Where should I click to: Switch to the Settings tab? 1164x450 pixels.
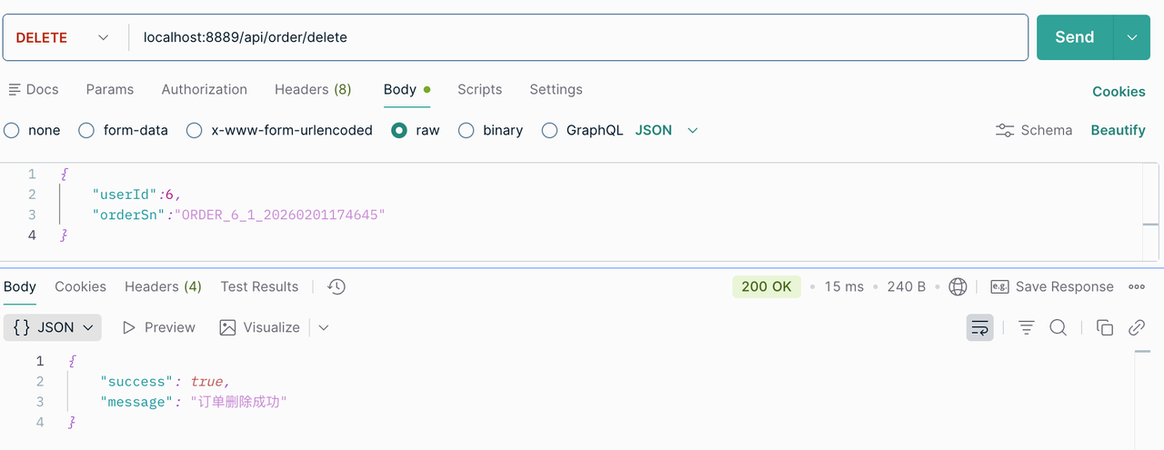[x=557, y=89]
